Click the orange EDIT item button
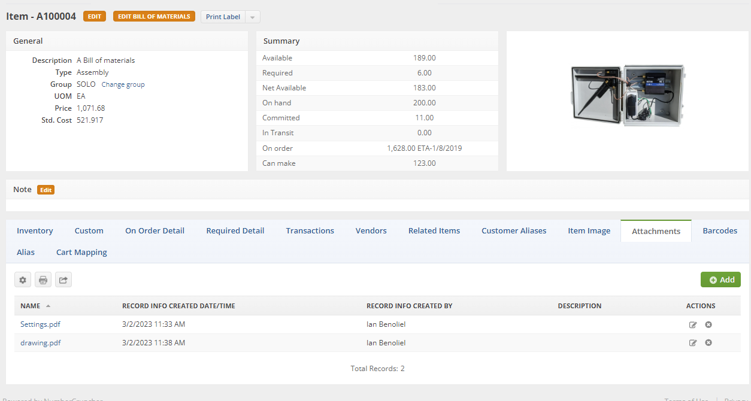 pos(95,16)
